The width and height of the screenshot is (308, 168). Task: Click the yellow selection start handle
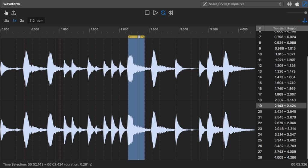point(129,37)
